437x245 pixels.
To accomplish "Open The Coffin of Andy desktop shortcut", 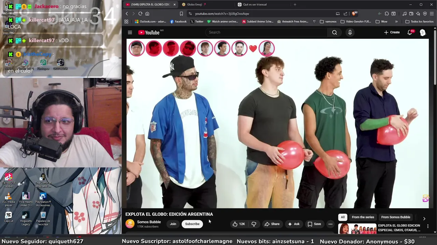I will click(x=43, y=180).
